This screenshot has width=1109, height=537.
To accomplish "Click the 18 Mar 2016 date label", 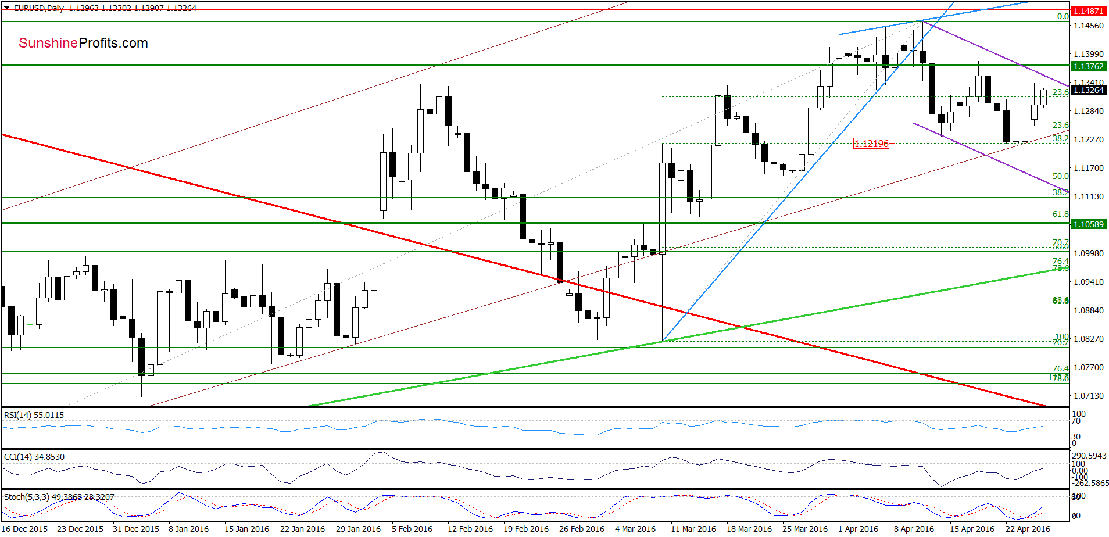I will 749,529.
